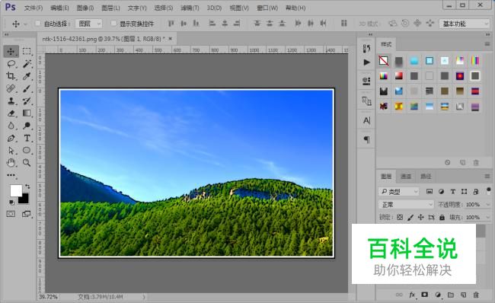
Task: Select the Path Selection tool
Action: pos(11,151)
